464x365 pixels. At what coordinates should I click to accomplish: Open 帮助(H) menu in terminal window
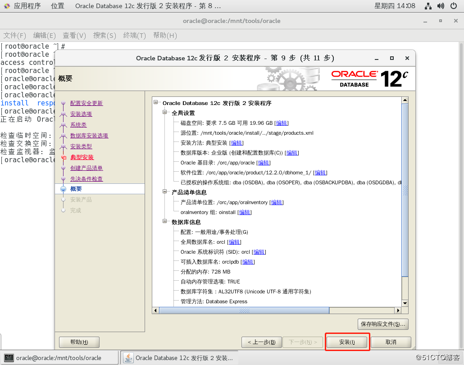tap(165, 36)
